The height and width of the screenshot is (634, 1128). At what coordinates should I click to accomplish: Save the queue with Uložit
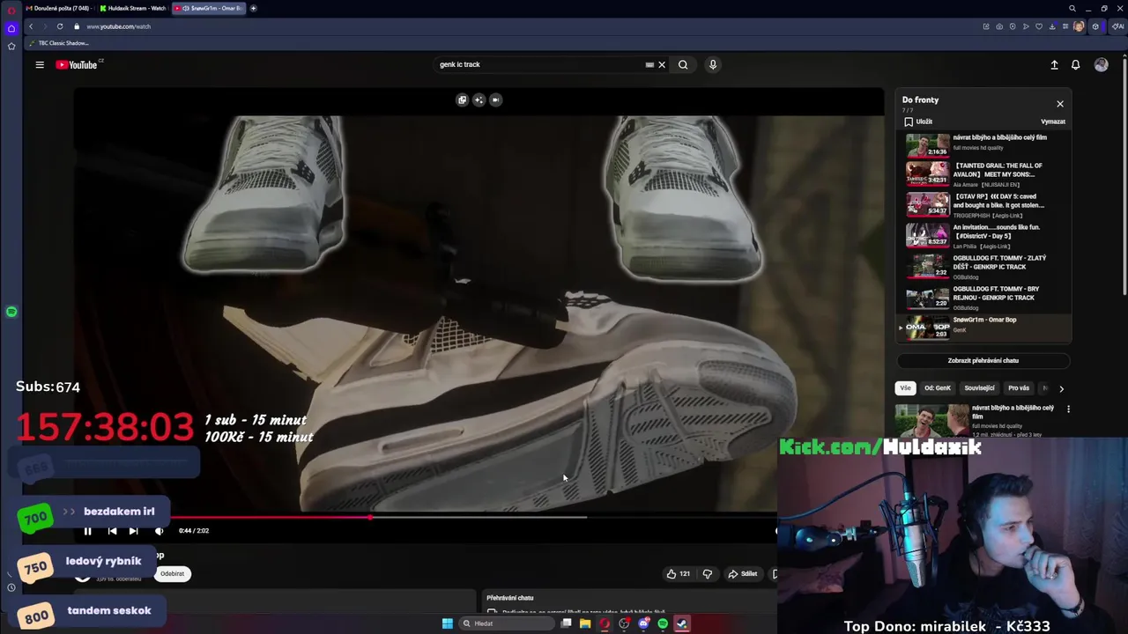tap(918, 122)
